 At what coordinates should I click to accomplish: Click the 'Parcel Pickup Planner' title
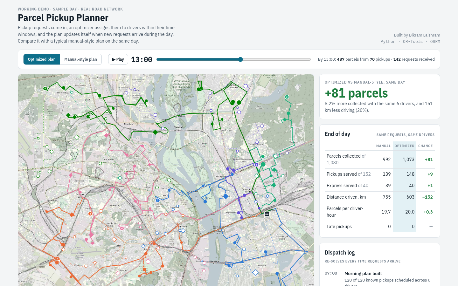(x=63, y=18)
